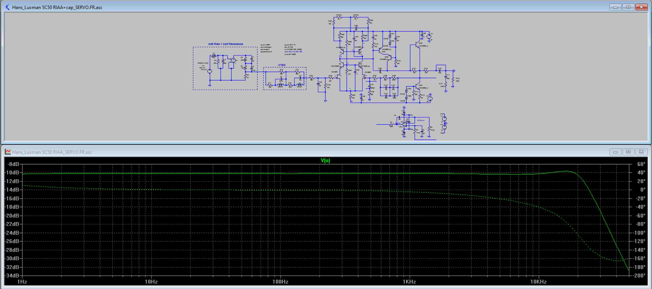Click the -14dB magnitude axis label

pyautogui.click(x=12, y=190)
